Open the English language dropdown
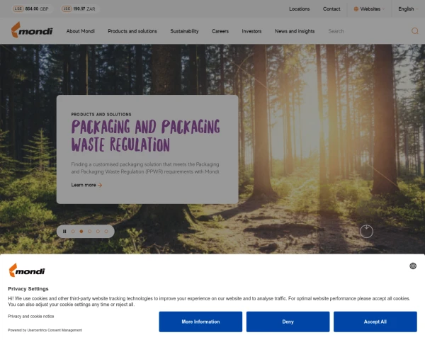 [x=407, y=9]
